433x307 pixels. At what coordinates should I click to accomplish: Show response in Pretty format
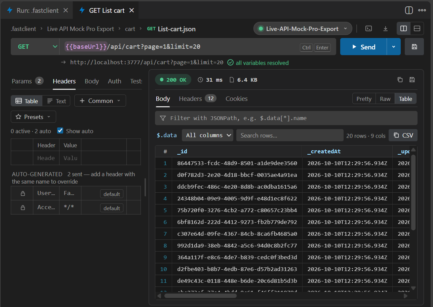pos(364,99)
